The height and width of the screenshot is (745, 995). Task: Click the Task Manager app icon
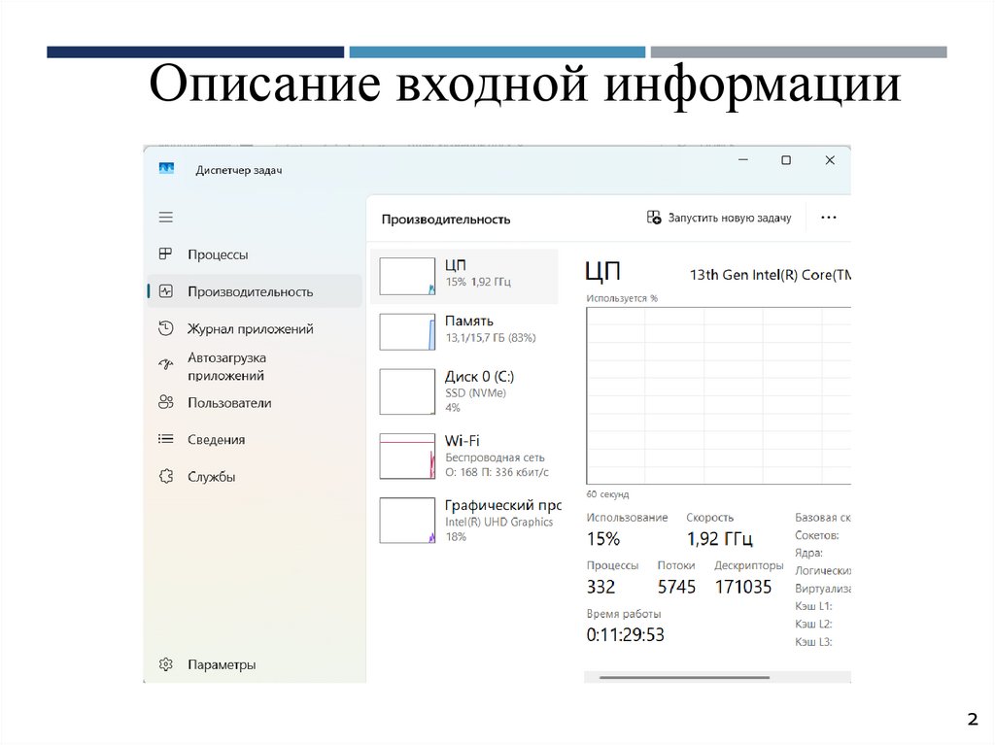click(166, 168)
